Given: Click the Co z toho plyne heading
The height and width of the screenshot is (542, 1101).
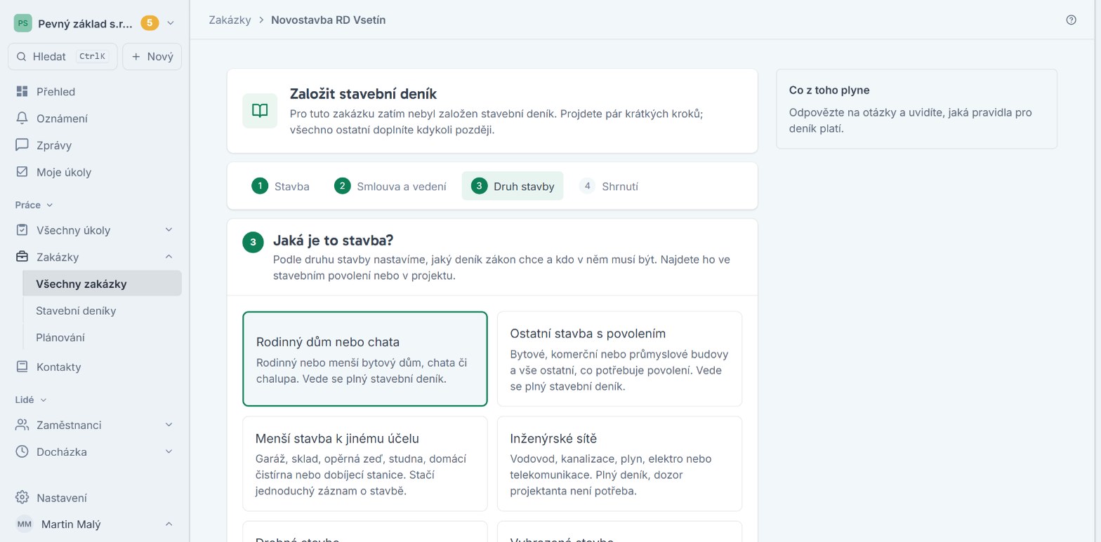Looking at the screenshot, I should coord(829,90).
